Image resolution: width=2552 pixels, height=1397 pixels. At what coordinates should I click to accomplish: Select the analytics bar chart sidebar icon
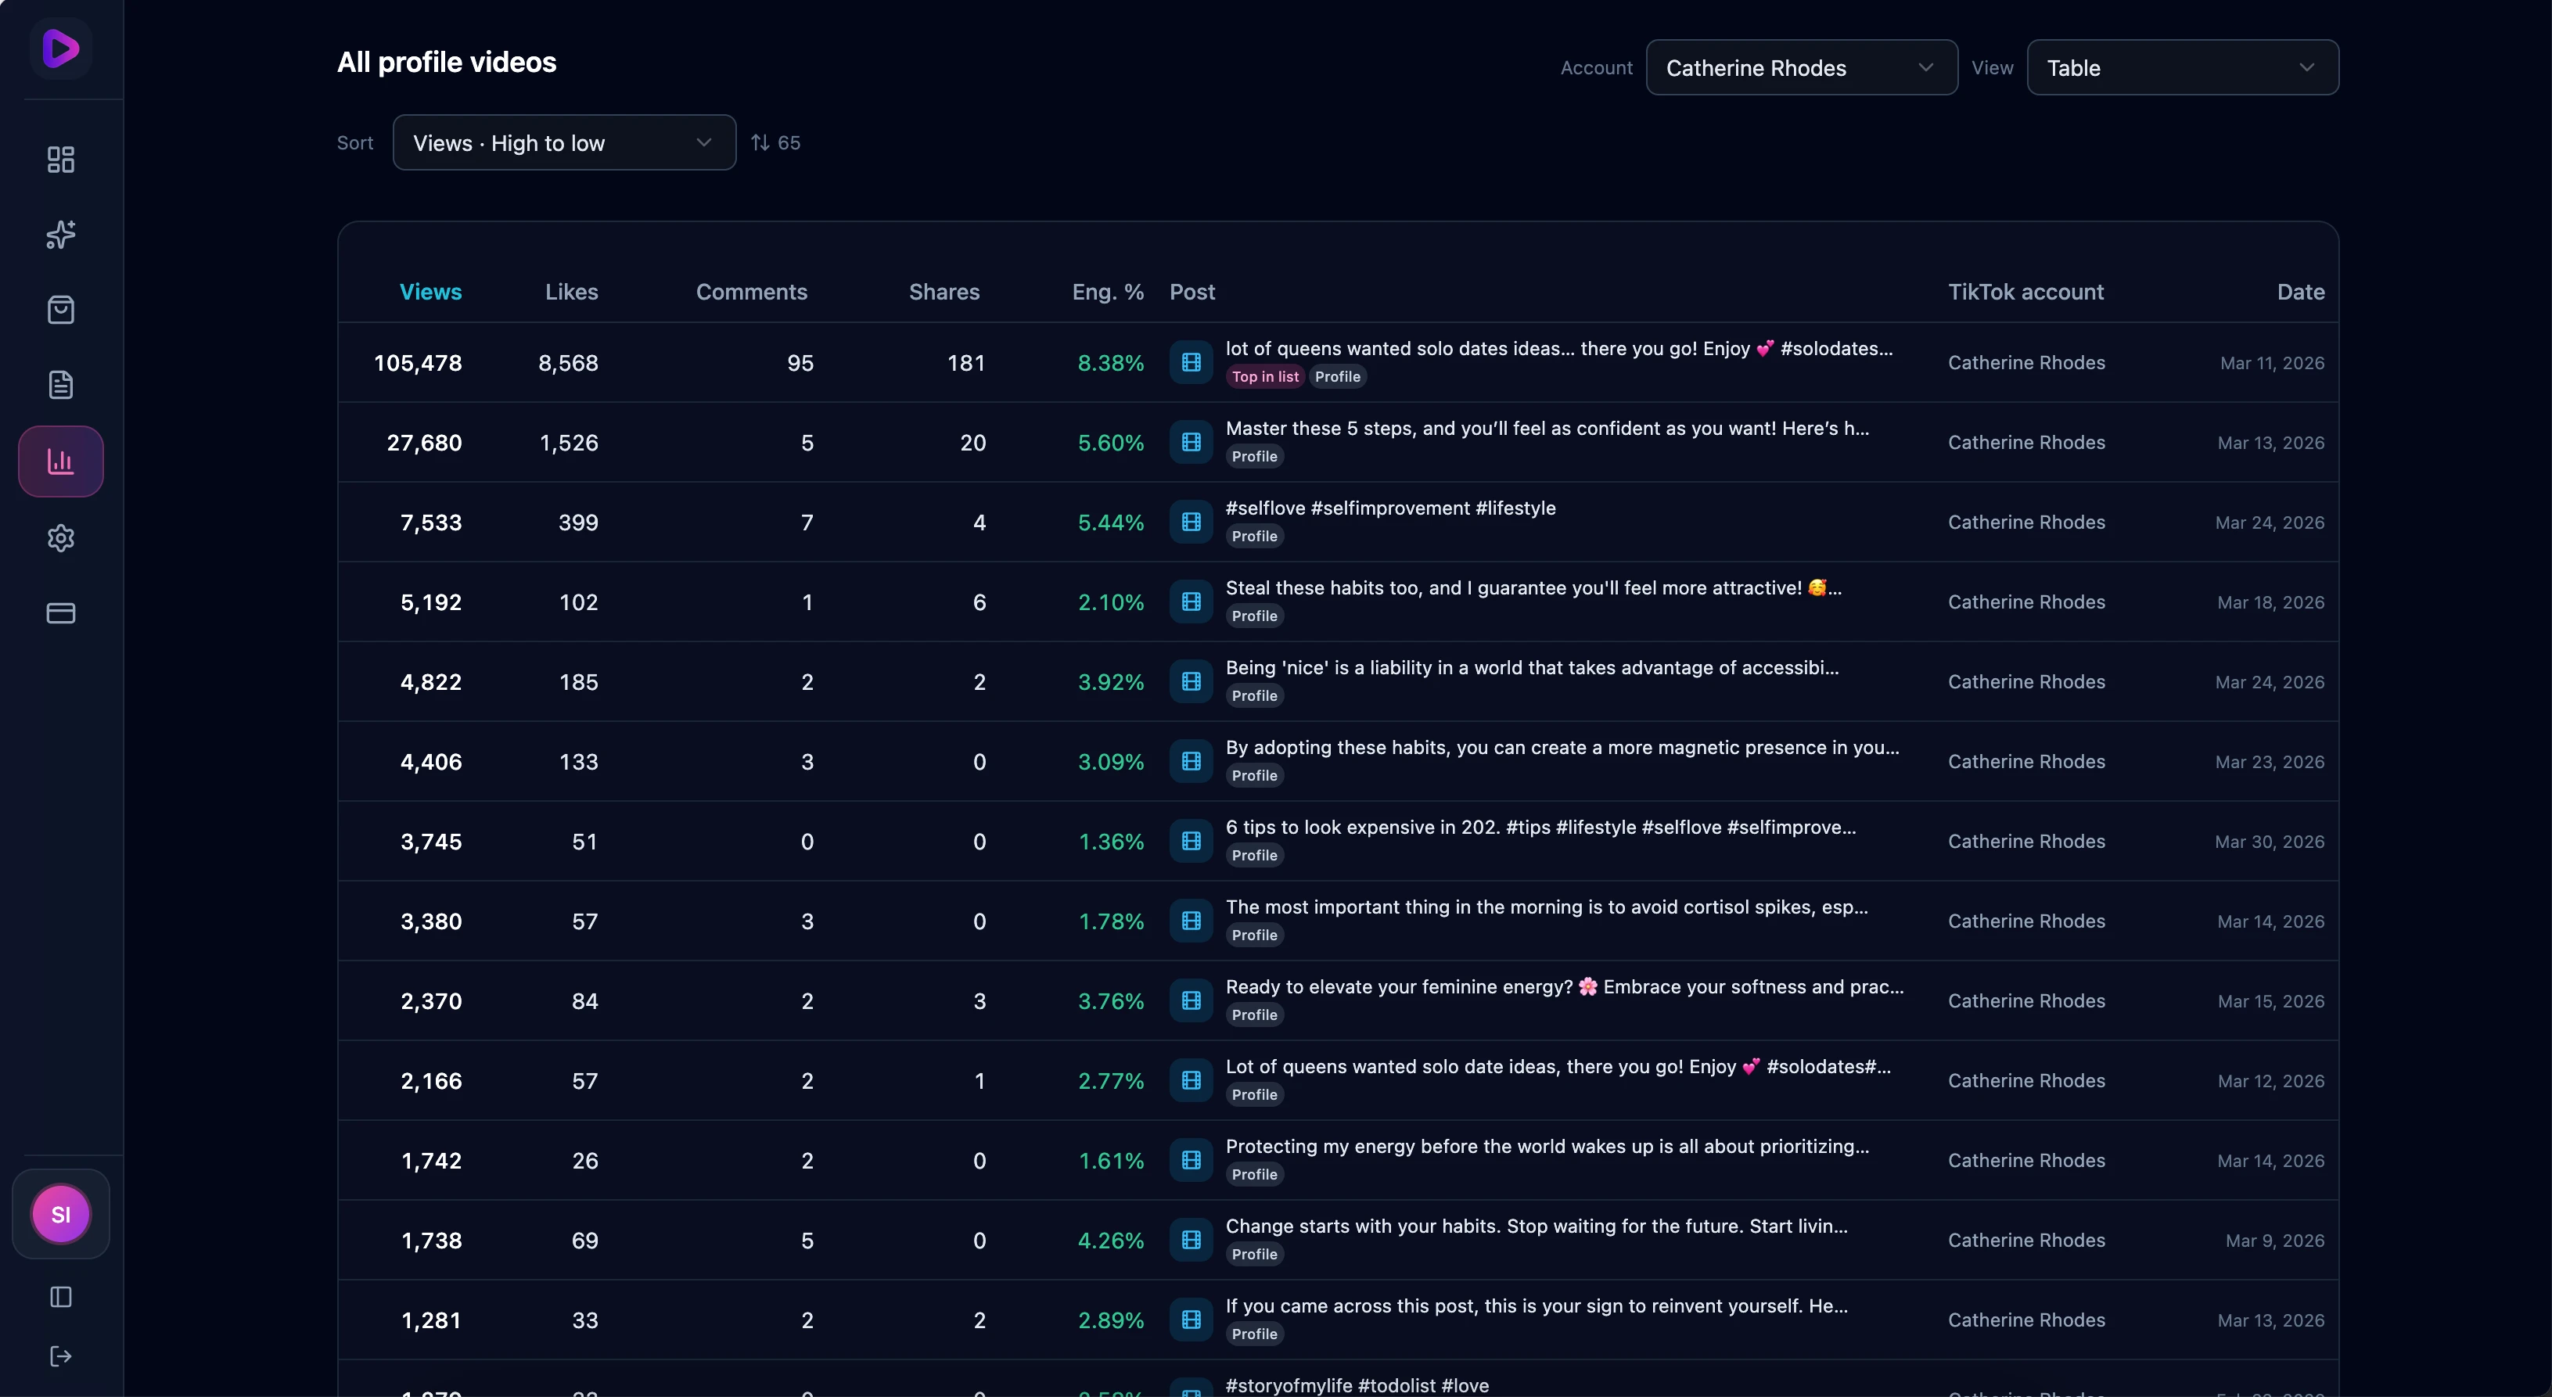pyautogui.click(x=60, y=461)
